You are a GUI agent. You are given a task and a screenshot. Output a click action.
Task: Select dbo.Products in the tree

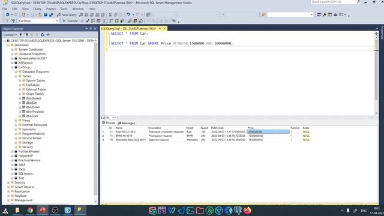pos(35,112)
